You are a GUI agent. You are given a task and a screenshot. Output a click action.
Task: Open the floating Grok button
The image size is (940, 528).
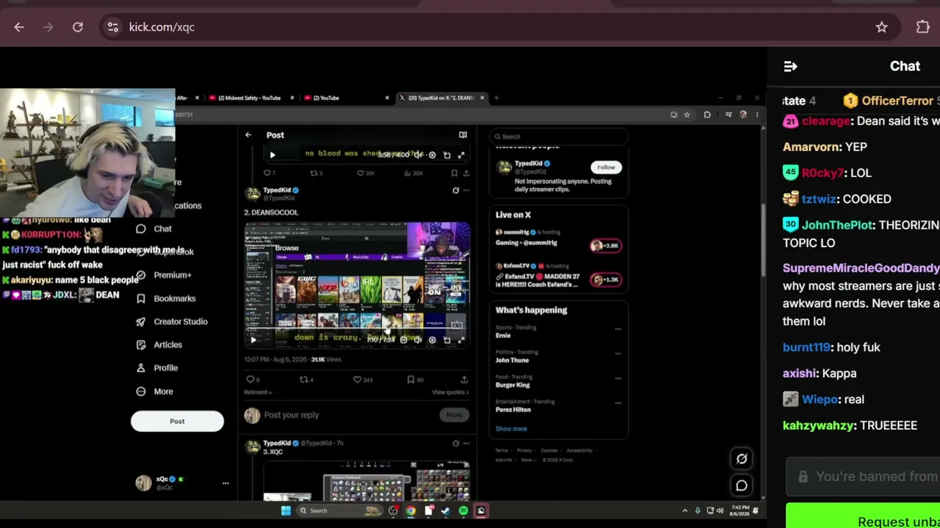point(742,459)
